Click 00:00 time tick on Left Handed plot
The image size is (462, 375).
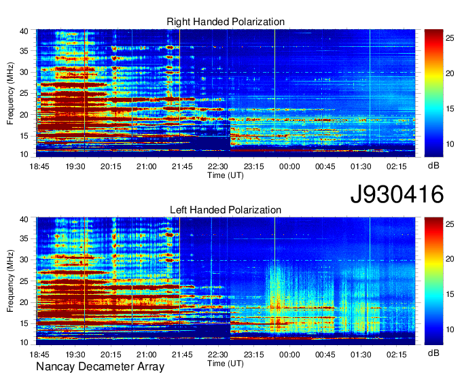point(289,355)
